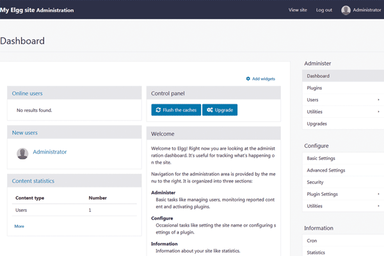Image resolution: width=384 pixels, height=256 pixels.
Task: Click the Upgrade cogs icon
Action: click(x=209, y=110)
